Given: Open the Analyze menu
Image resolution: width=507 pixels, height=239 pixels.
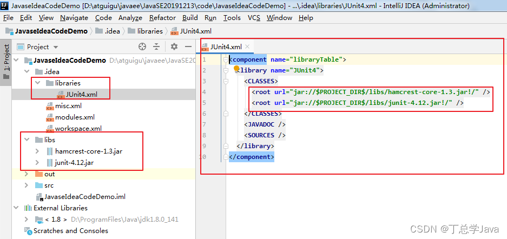Looking at the screenshot, I should point(130,18).
